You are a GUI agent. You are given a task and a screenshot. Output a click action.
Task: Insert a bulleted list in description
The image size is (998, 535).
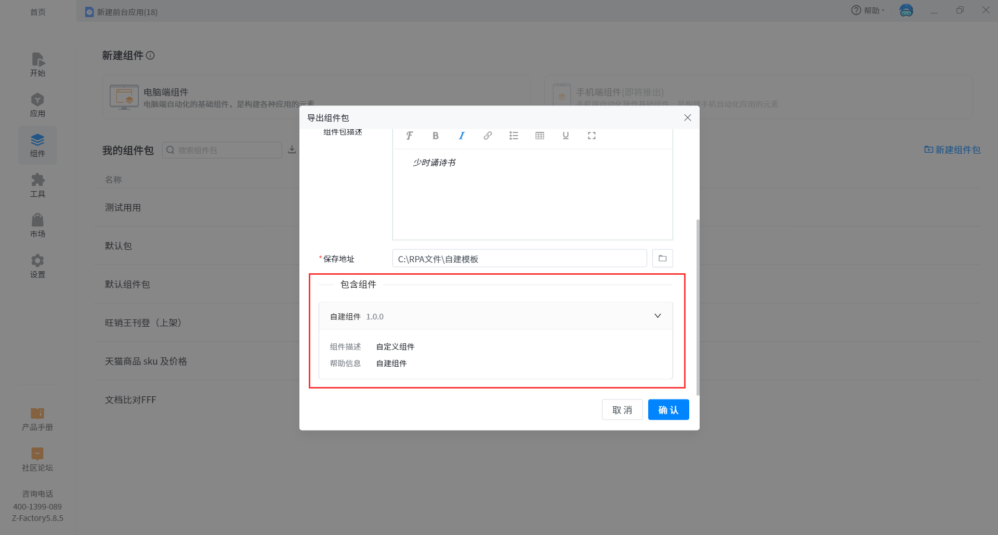point(514,136)
